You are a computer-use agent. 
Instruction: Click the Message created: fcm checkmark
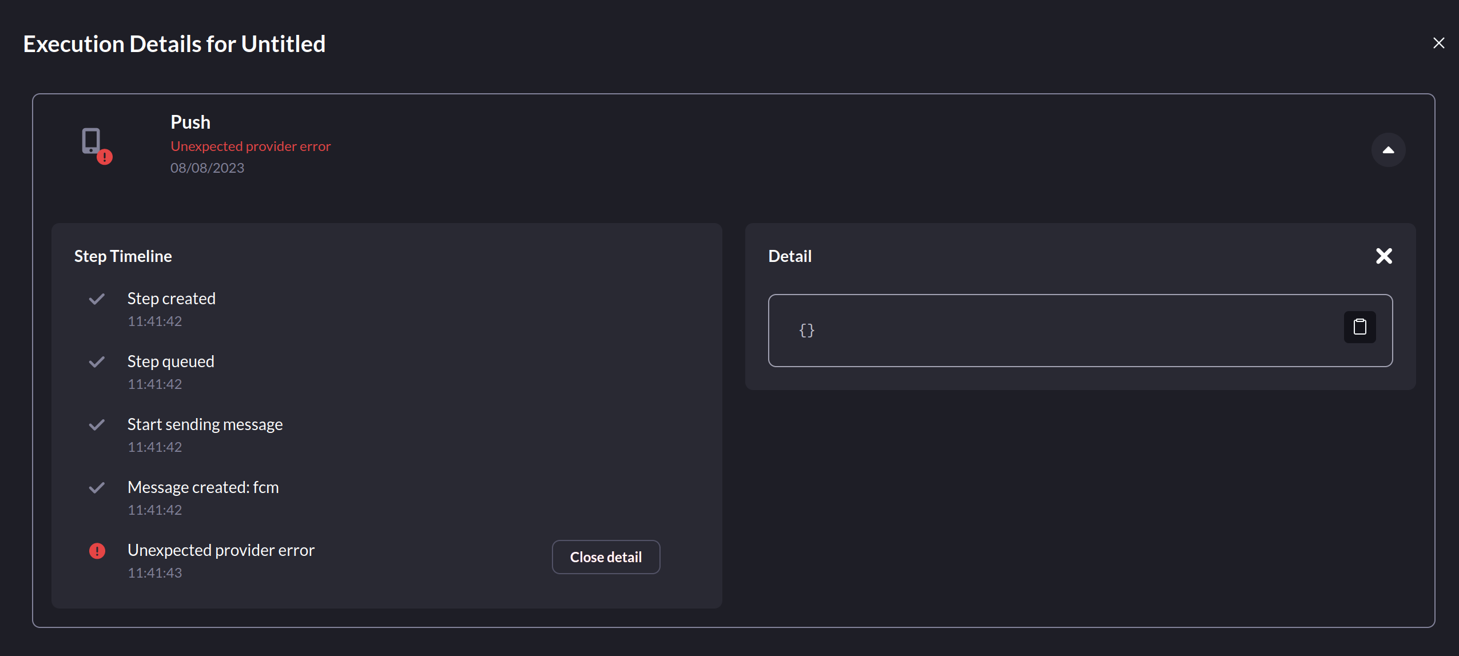pos(97,488)
